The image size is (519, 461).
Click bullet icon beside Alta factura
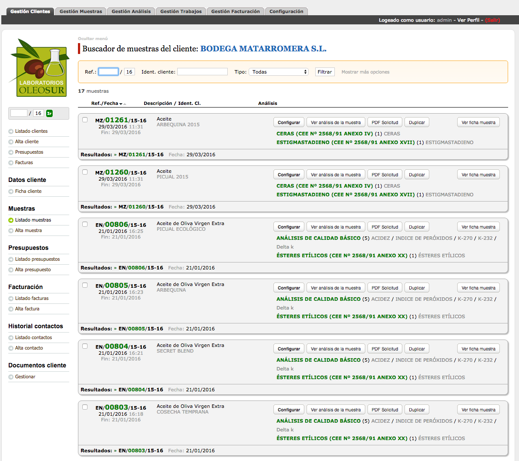(x=11, y=309)
